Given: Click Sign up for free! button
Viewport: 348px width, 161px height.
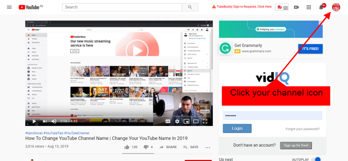Looking at the screenshot, I should click(296, 145).
